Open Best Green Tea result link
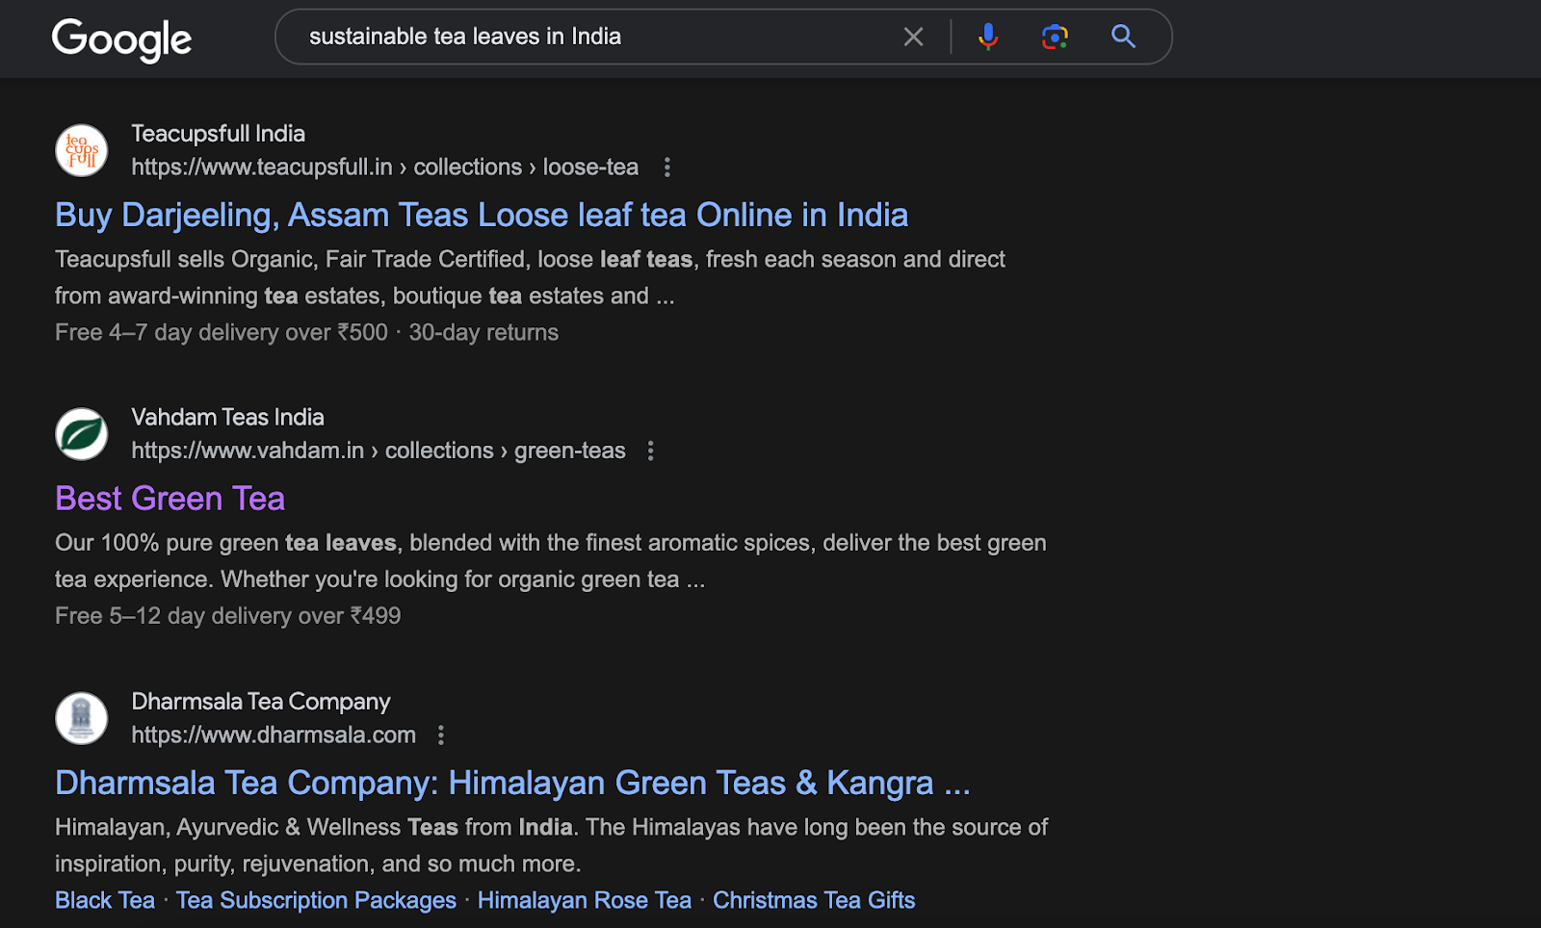1541x928 pixels. [x=170, y=499]
